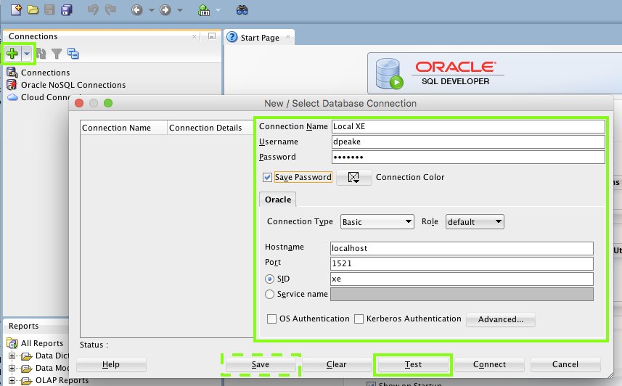This screenshot has width=622, height=386.
Task: Click the Clear button
Action: 337,364
